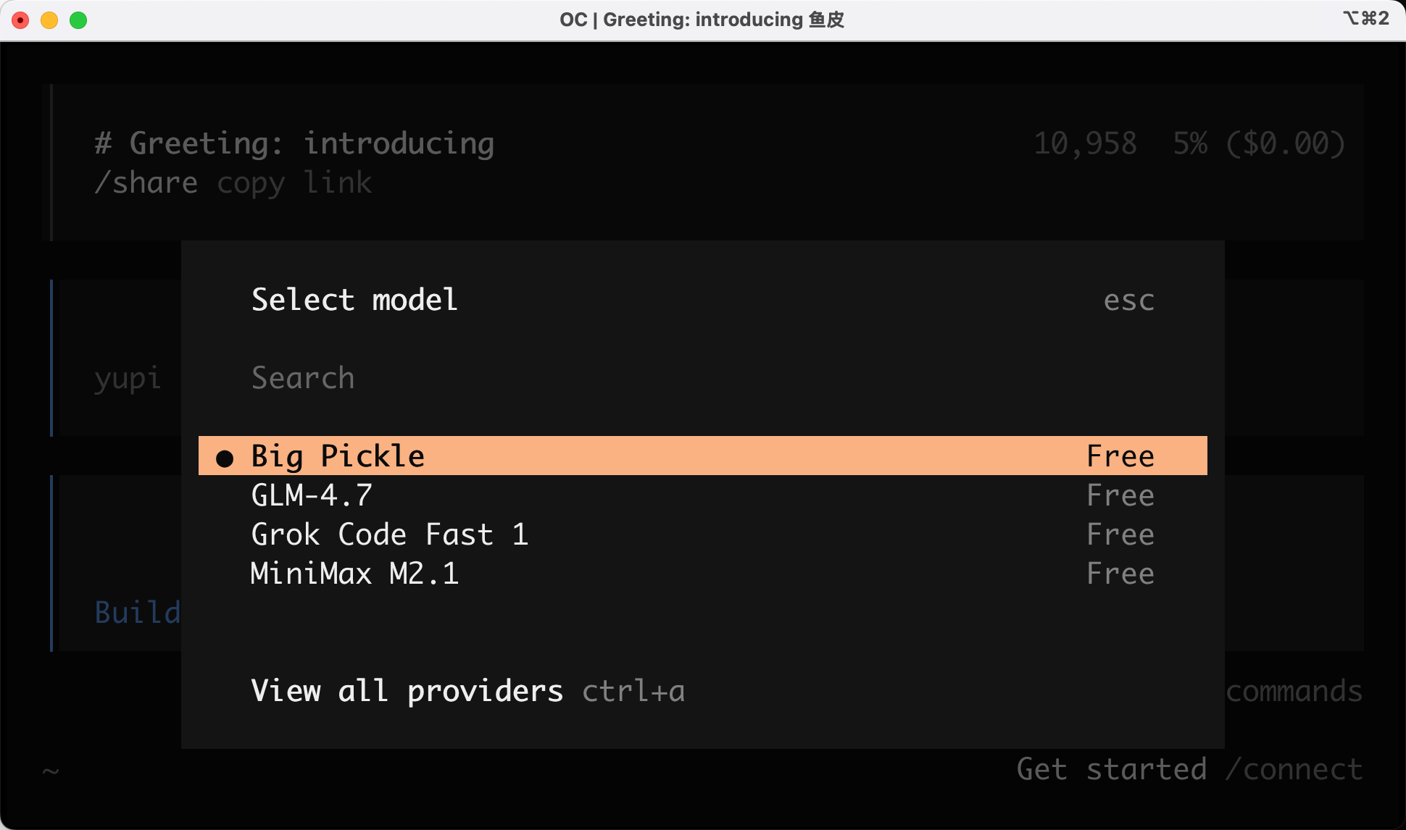Click the Select model dialog title
Image resolution: width=1406 pixels, height=830 pixels.
(x=354, y=300)
